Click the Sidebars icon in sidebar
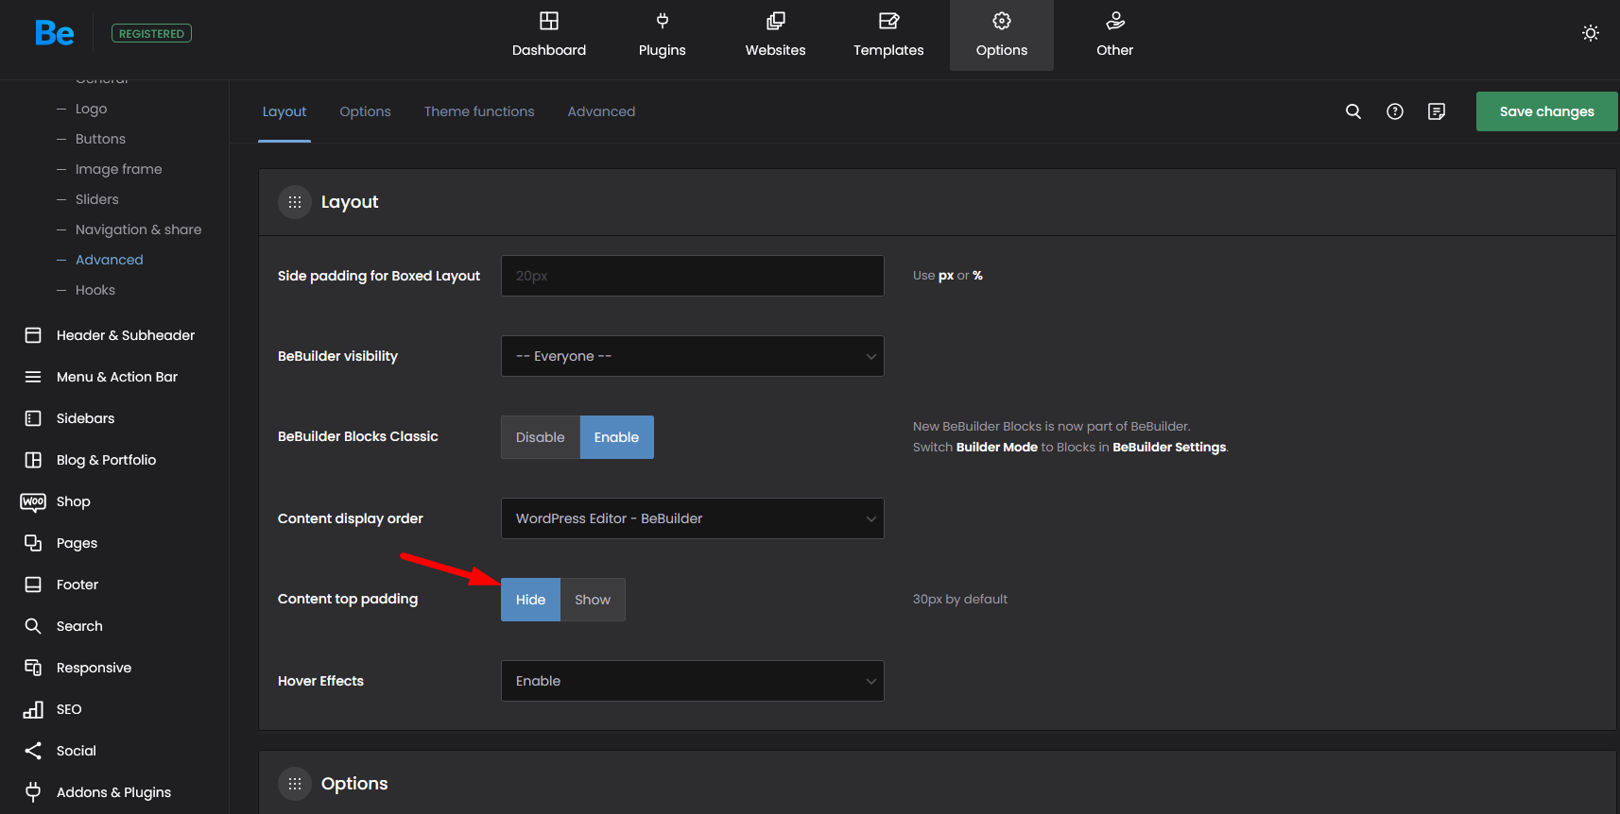Image resolution: width=1620 pixels, height=814 pixels. point(33,418)
